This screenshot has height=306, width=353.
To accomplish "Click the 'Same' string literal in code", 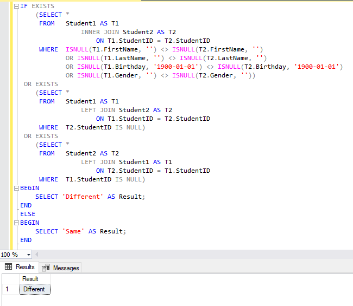I will (x=73, y=231).
